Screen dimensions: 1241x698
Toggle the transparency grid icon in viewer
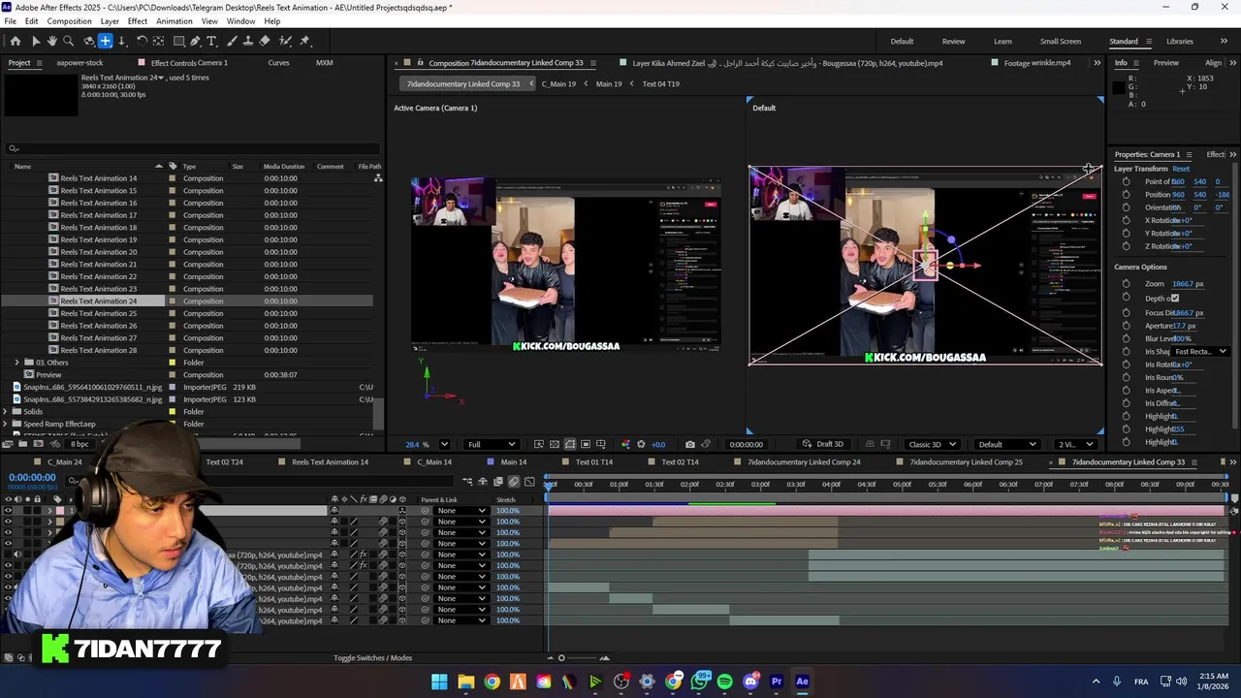pos(554,444)
